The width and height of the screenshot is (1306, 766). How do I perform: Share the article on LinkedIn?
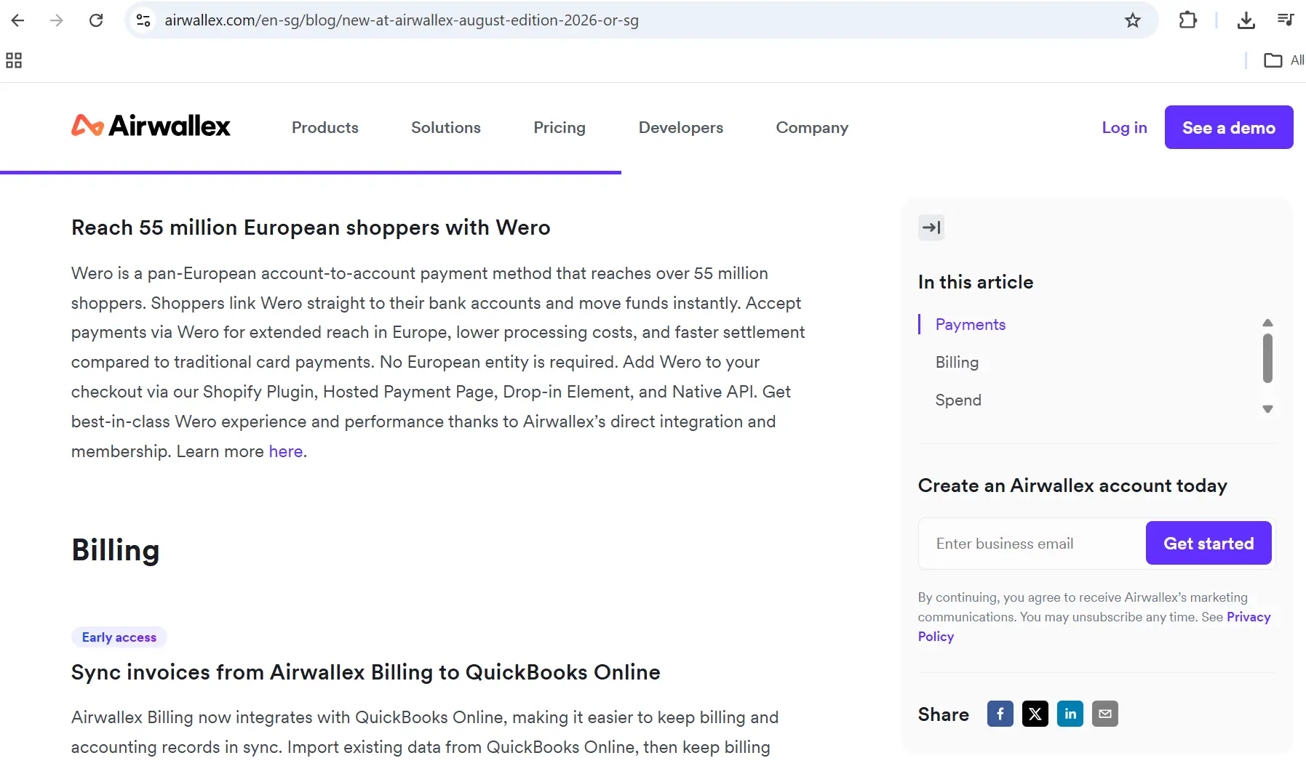(x=1070, y=714)
